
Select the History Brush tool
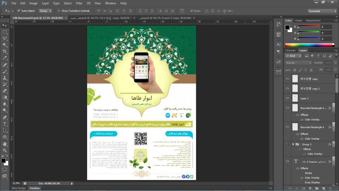coord(4,84)
